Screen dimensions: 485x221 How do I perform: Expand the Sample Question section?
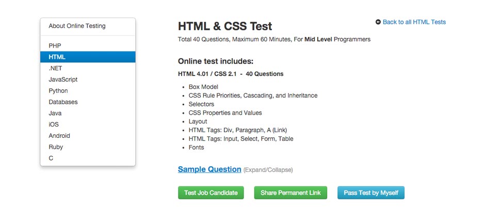click(209, 169)
